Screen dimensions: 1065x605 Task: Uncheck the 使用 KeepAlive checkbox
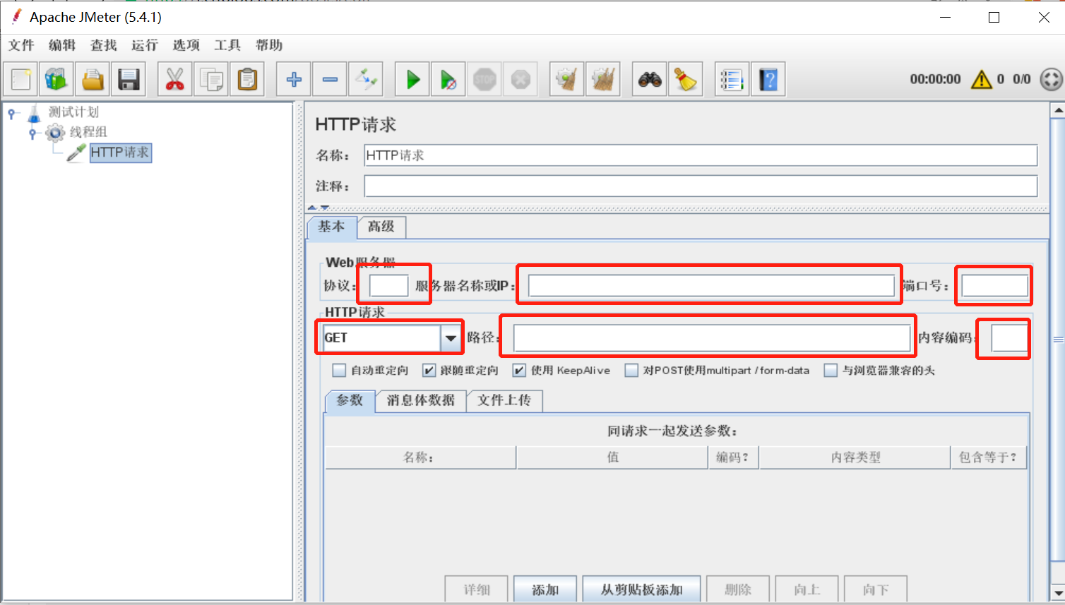tap(519, 370)
